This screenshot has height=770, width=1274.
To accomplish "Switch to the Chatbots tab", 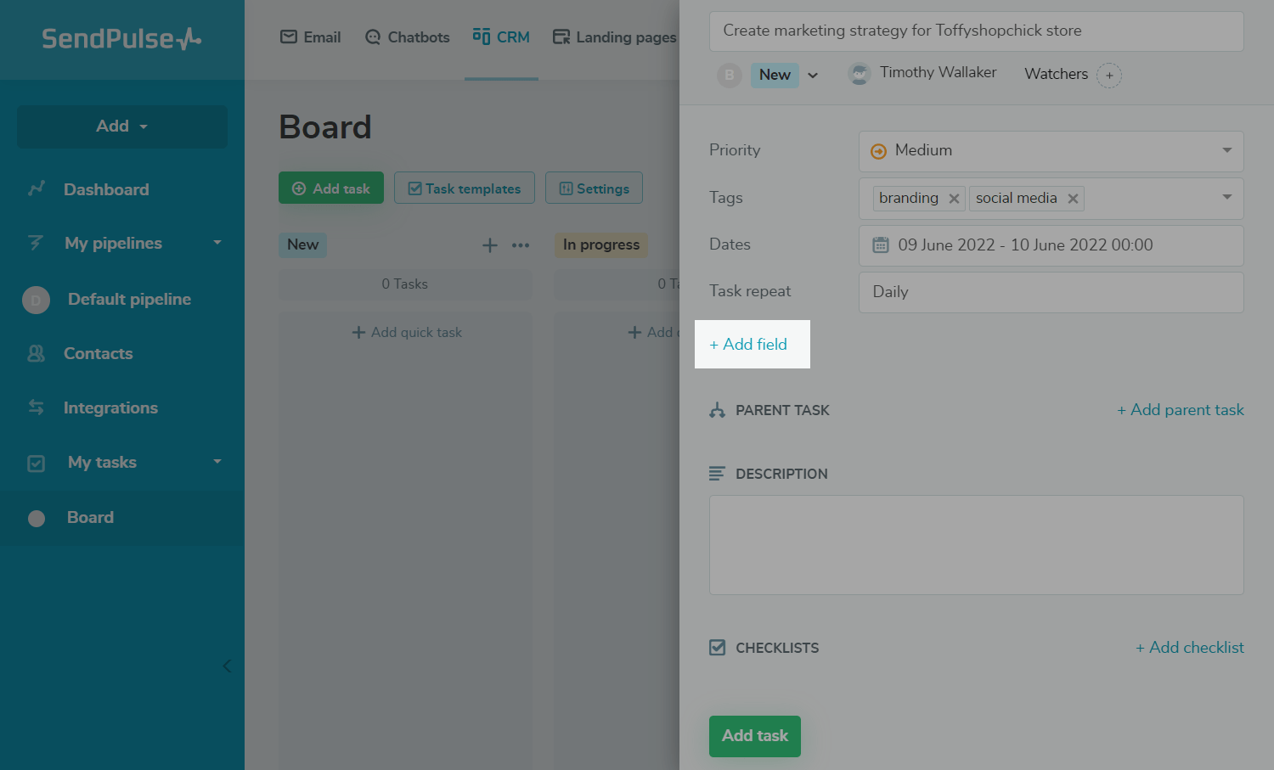I will coord(408,37).
